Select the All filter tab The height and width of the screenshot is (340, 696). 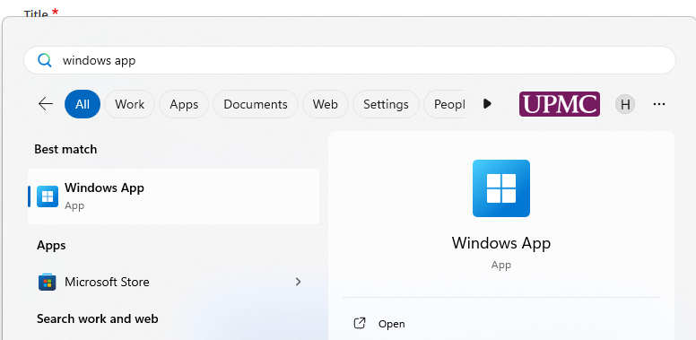(83, 104)
